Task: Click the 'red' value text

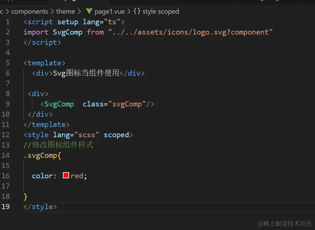Action: tap(77, 176)
